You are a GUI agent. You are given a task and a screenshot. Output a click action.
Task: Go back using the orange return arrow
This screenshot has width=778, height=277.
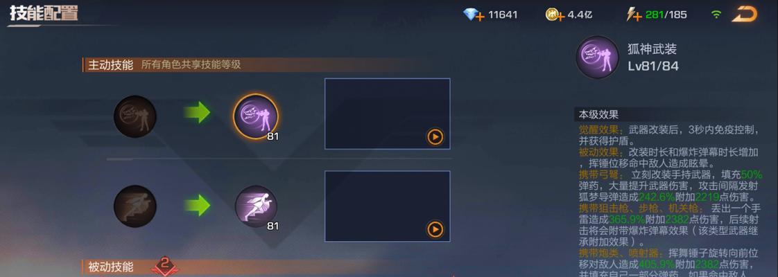click(744, 15)
